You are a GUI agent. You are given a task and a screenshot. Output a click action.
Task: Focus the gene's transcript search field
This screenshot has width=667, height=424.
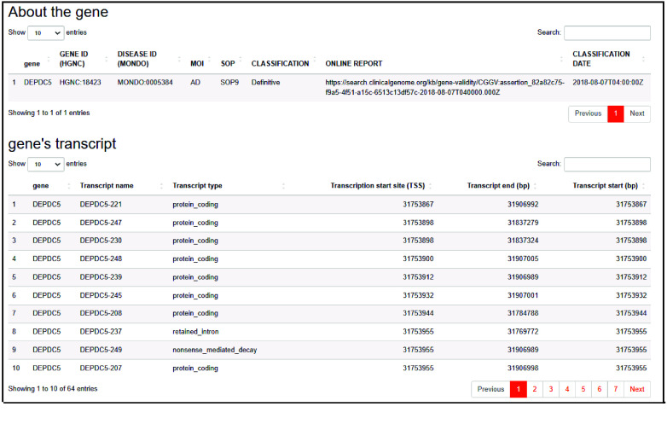pyautogui.click(x=606, y=164)
